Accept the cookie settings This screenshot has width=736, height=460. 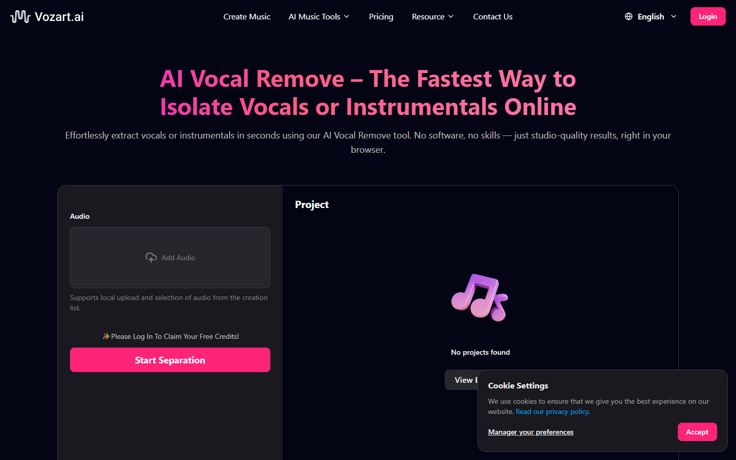697,432
